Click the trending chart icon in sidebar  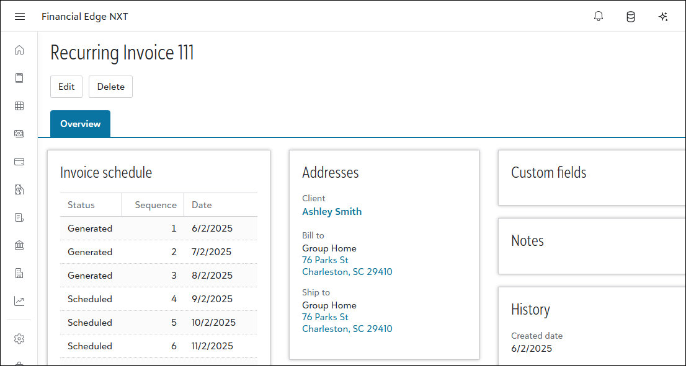click(x=19, y=301)
